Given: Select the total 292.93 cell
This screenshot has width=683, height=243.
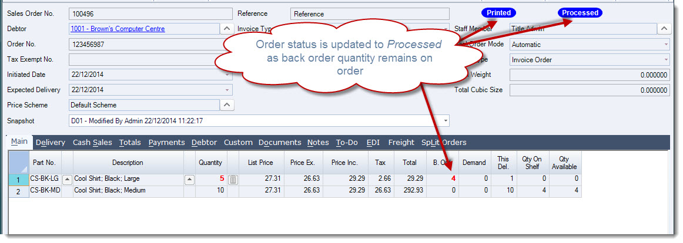Looking at the screenshot, I should pos(410,191).
